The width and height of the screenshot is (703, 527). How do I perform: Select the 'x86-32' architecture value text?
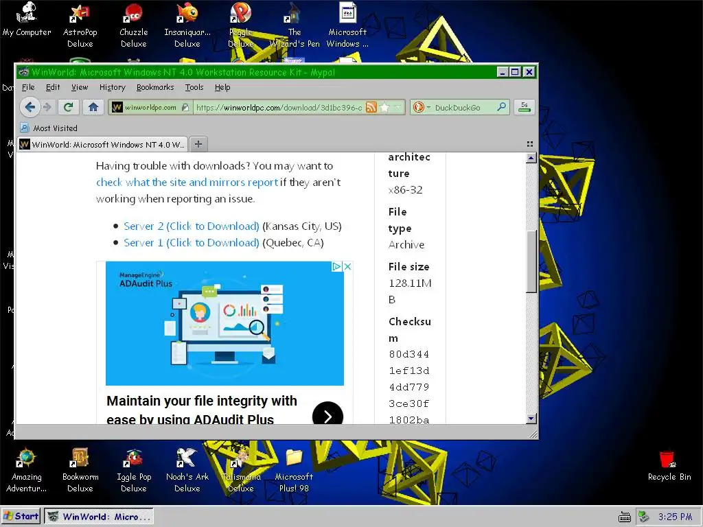tap(405, 190)
